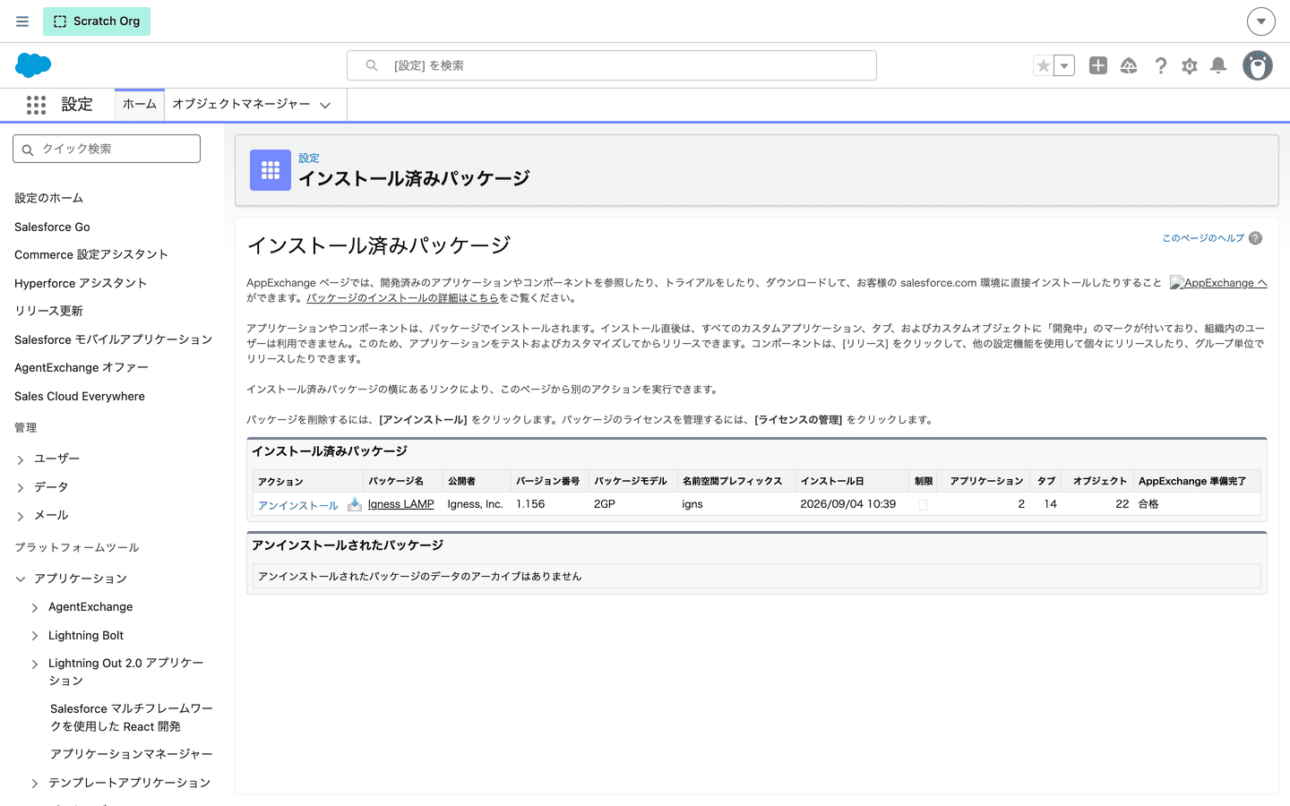Focus the [設定] を検索 search field

pos(612,65)
